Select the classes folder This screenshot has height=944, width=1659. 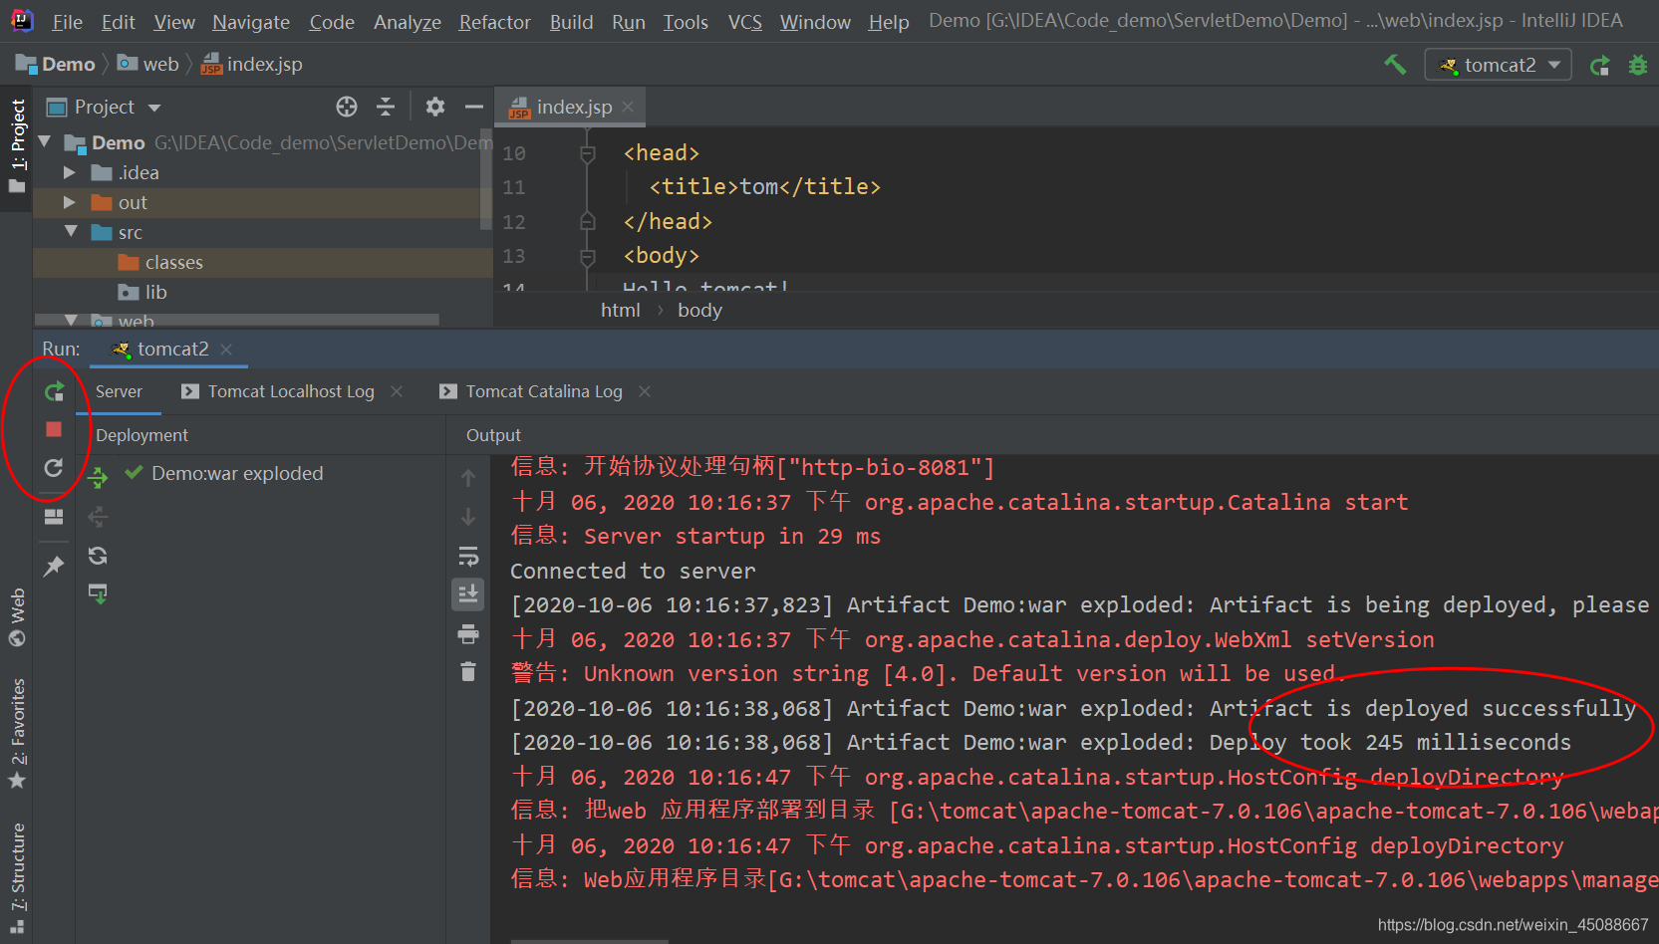pyautogui.click(x=173, y=262)
